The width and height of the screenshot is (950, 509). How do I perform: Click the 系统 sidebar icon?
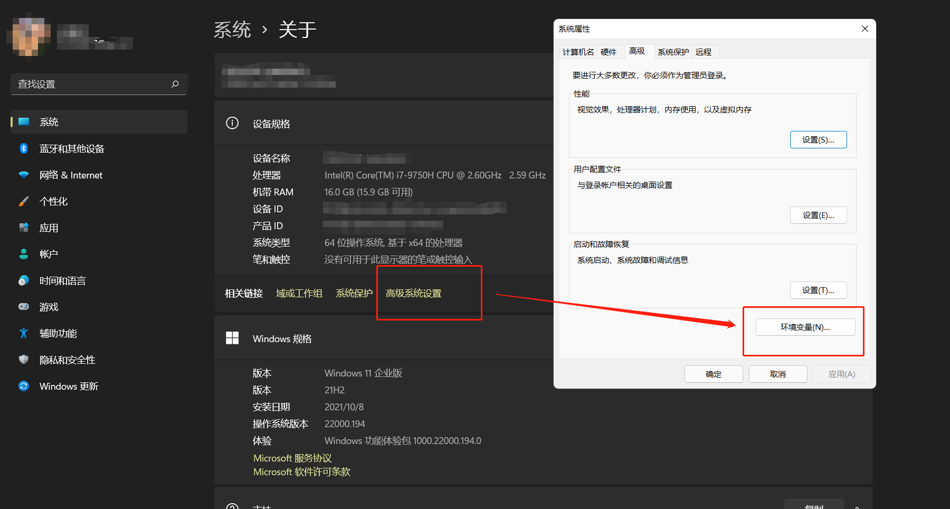pyautogui.click(x=24, y=121)
